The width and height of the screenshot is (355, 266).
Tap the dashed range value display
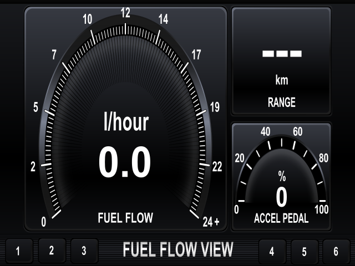pos(282,54)
